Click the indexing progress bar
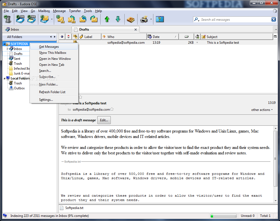 [223, 216]
